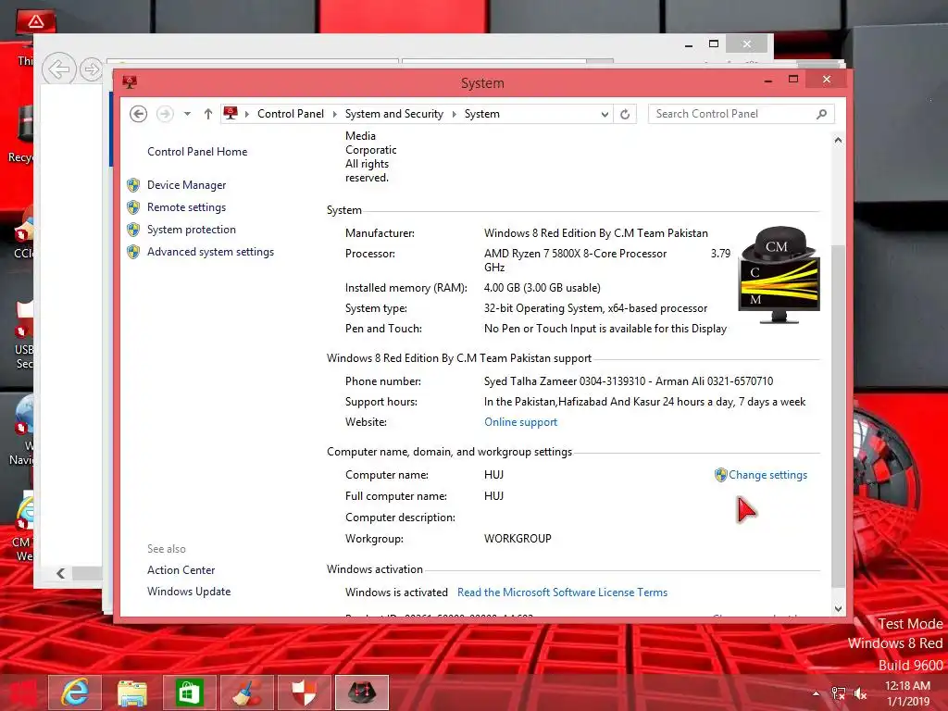Screen dimensions: 948x711
Task: Click the forward arrow in the background window
Action: (x=92, y=69)
